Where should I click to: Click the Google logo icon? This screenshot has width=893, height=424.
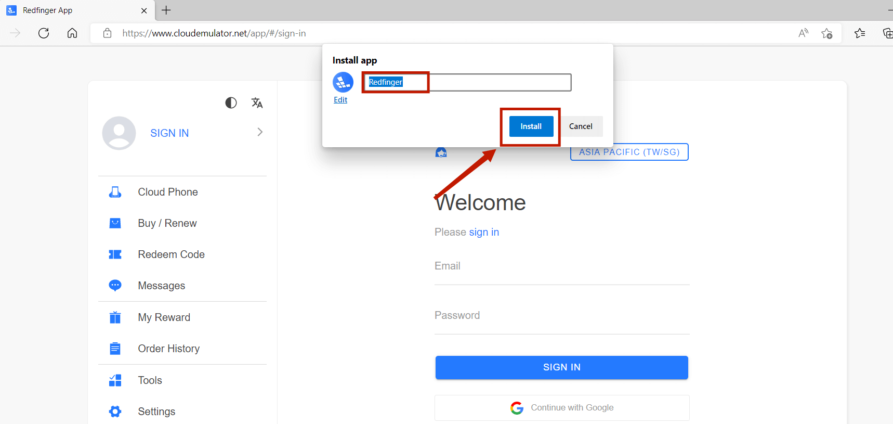pos(517,408)
